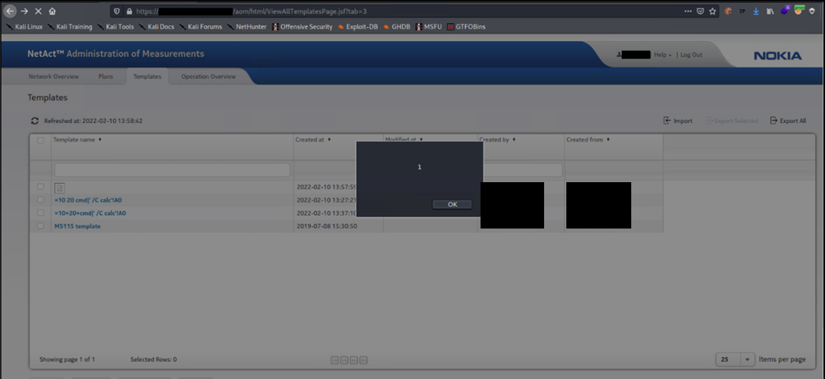Go to first page pagination button
The height and width of the screenshot is (379, 825).
point(334,359)
